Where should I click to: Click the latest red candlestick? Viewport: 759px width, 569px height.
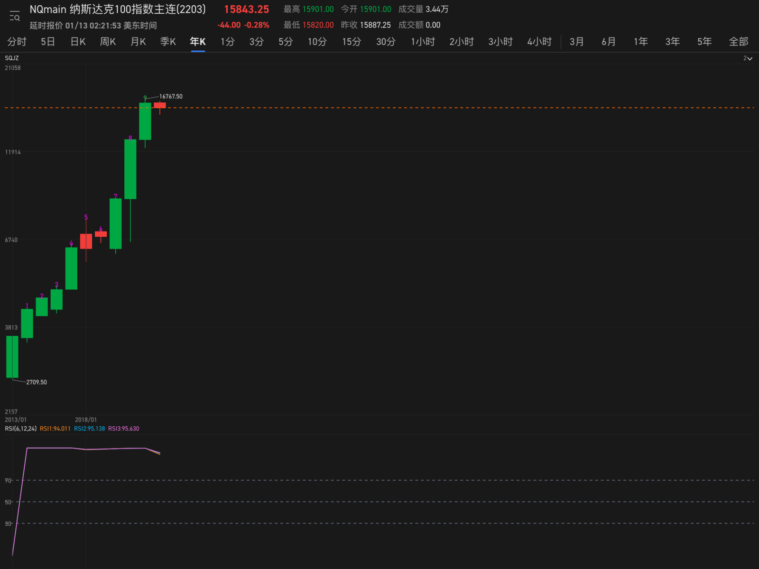(x=160, y=106)
